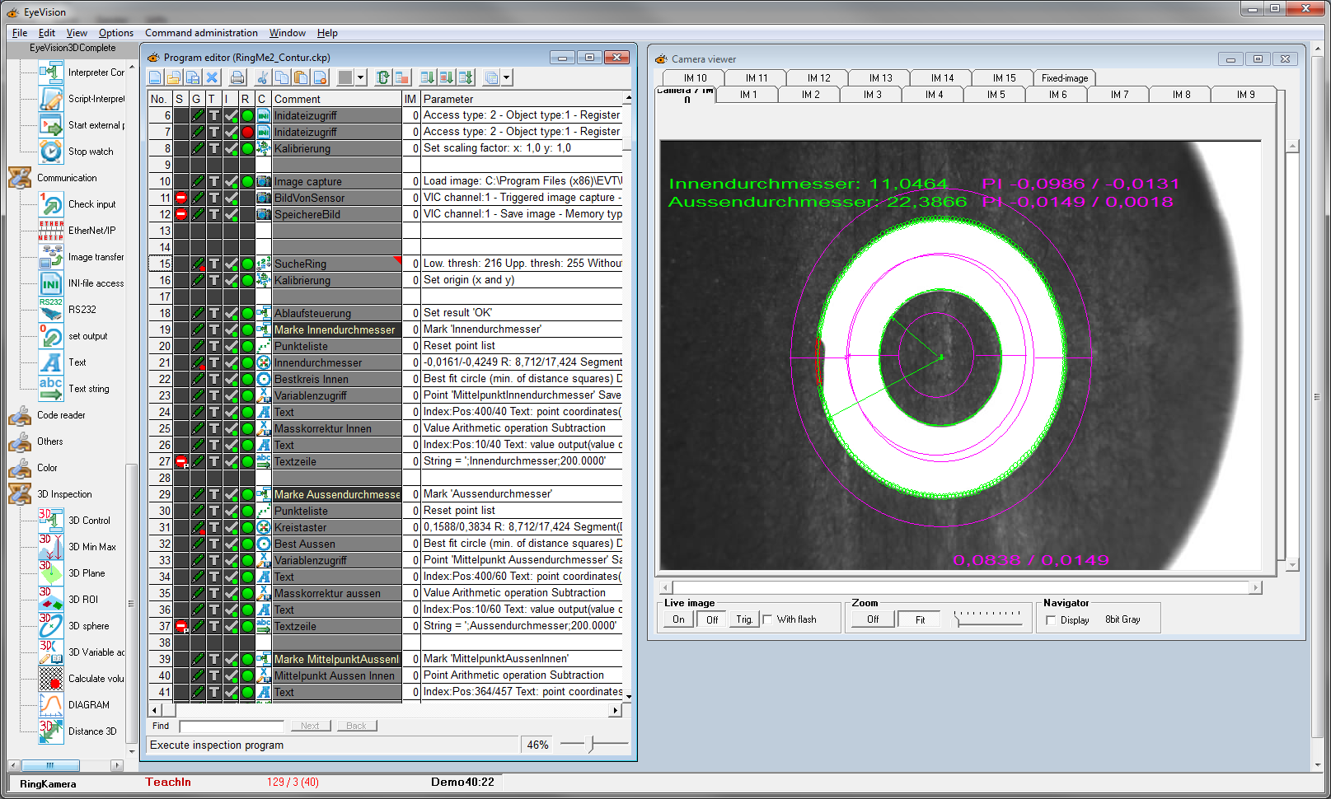Open the Command administration menu

point(201,33)
